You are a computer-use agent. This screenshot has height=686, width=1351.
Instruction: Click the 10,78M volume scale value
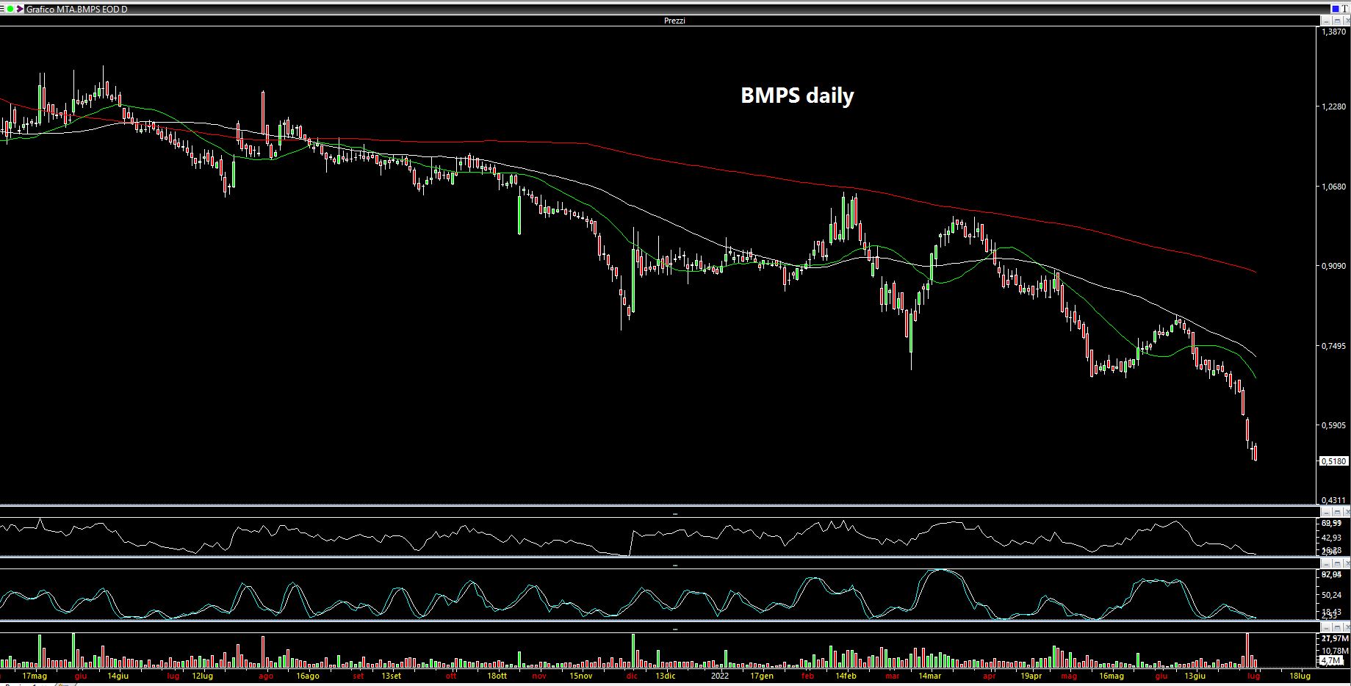tap(1333, 651)
